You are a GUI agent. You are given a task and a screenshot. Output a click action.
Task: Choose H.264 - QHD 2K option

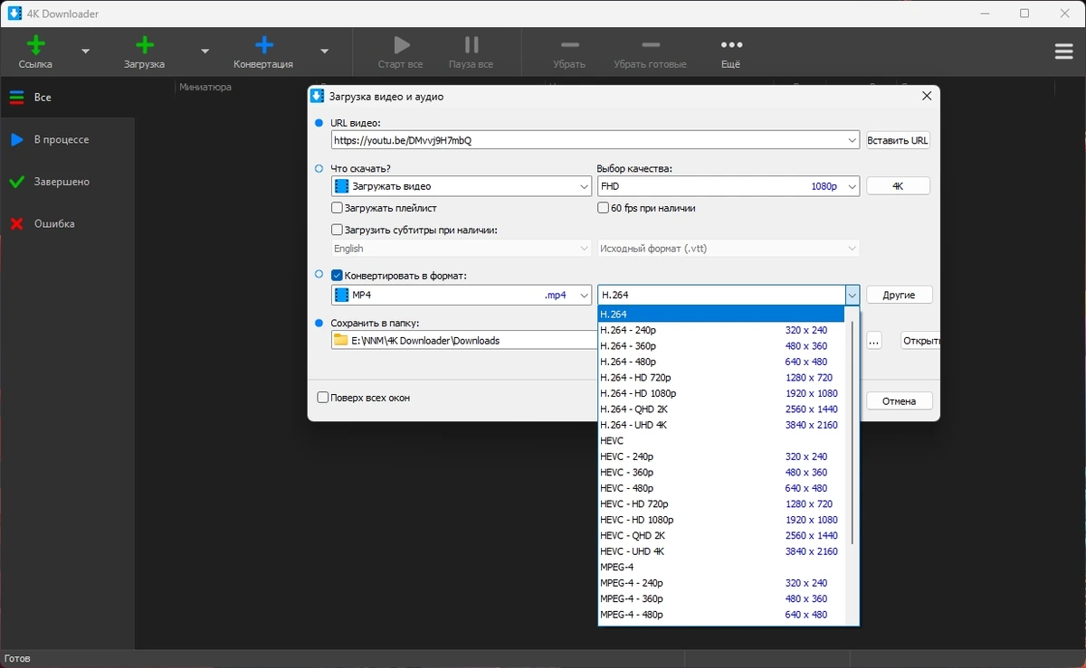tap(721, 409)
